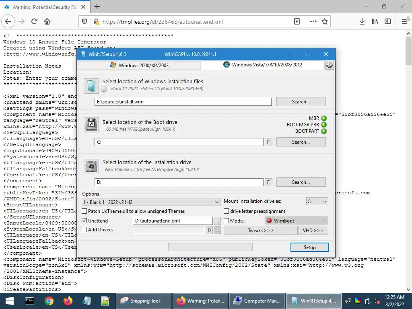The image size is (412, 309).
Task: Click the tracking protection shield icon
Action: (x=84, y=22)
